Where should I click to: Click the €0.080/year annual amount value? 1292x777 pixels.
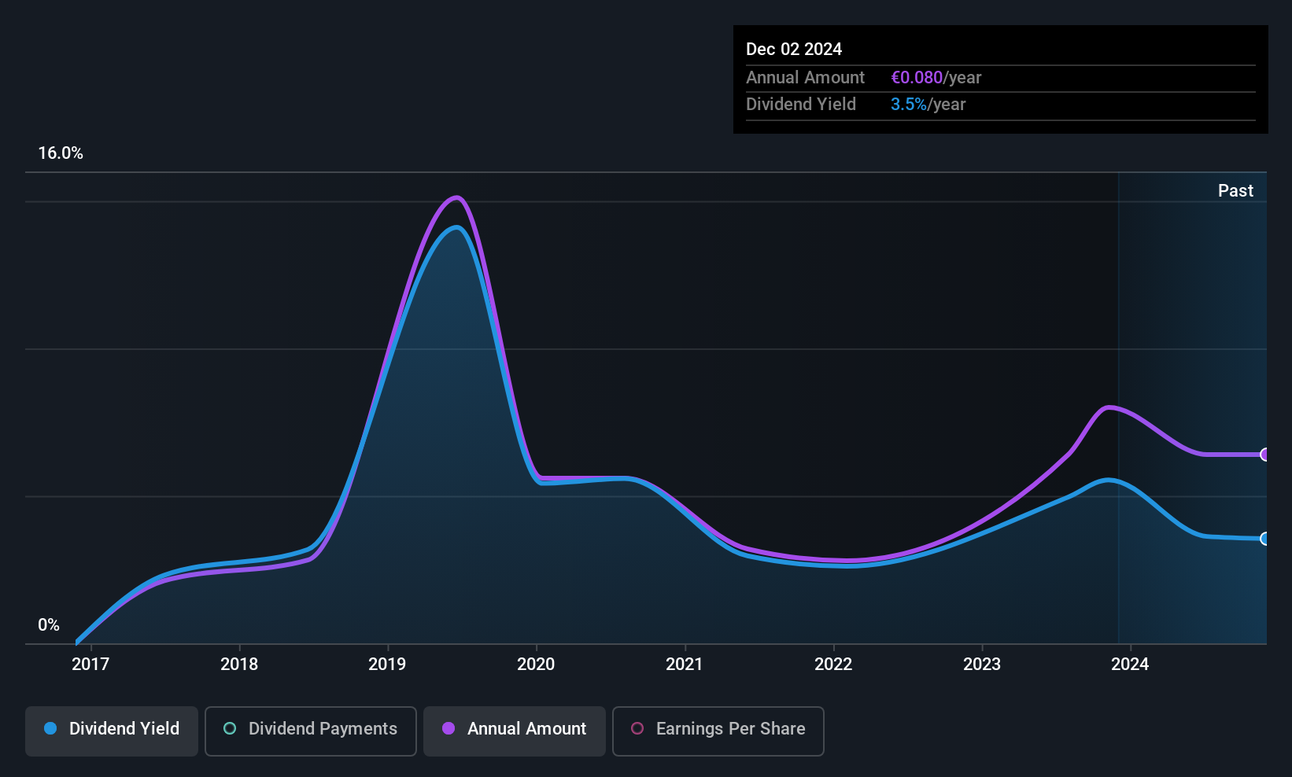(x=936, y=77)
